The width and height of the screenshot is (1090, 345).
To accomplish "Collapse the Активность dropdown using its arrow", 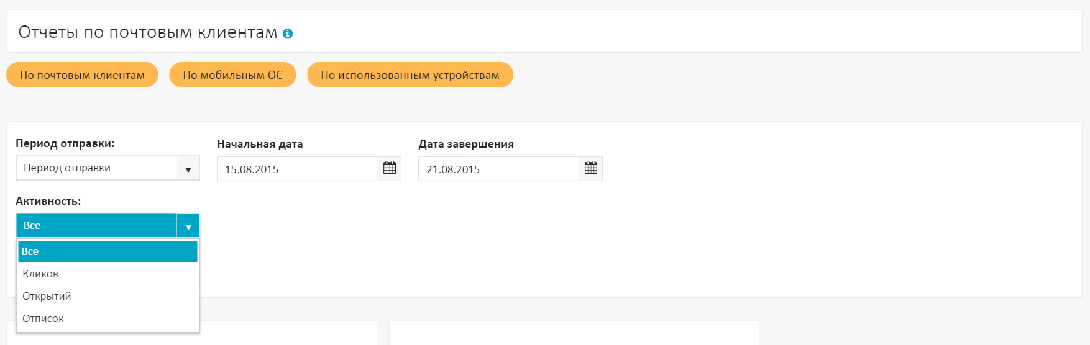I will [x=188, y=226].
